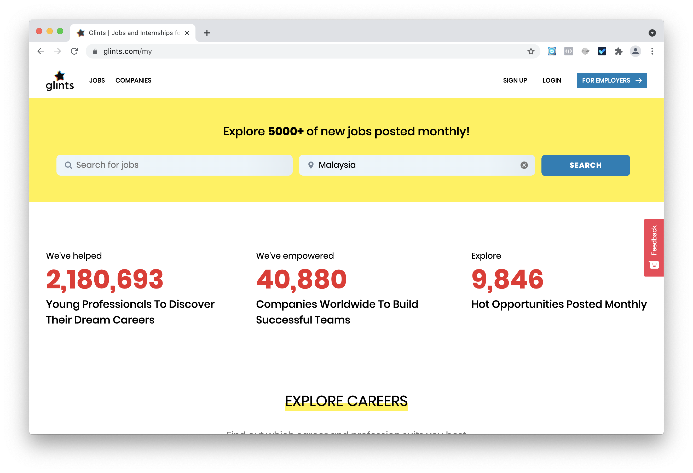This screenshot has width=693, height=473.
Task: Open a new browser tab
Action: click(207, 33)
